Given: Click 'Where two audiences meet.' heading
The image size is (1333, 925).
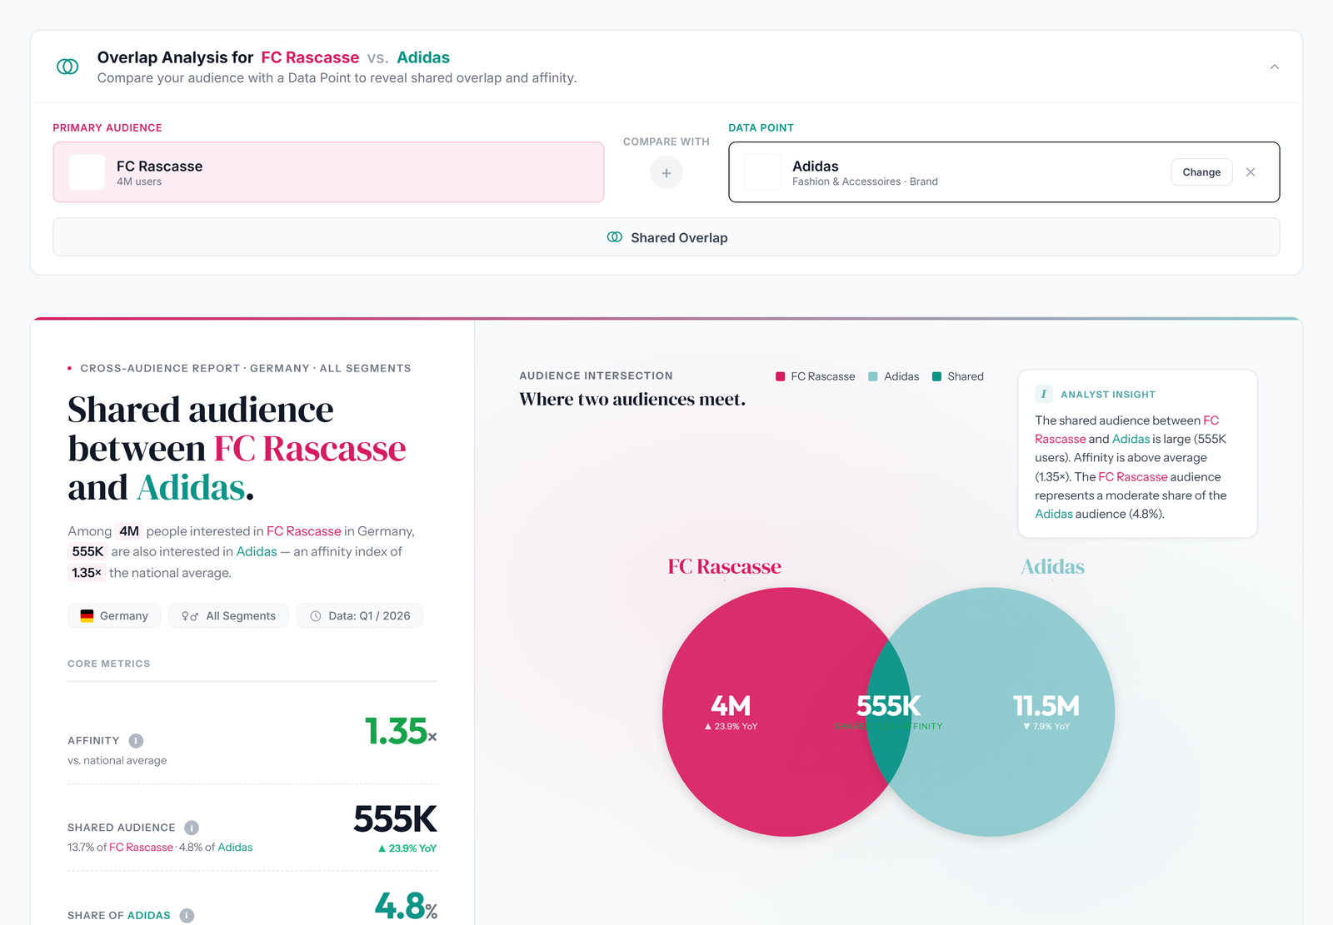Looking at the screenshot, I should (x=632, y=399).
